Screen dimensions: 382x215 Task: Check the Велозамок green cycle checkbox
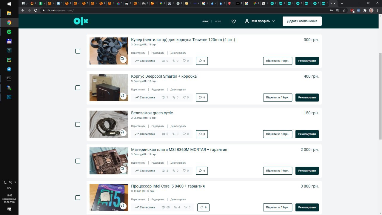click(x=78, y=124)
